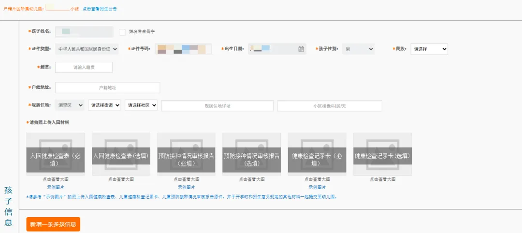Screen dimensions: 522x233
Task: Click 新增一条多孩信息 button
Action: pyautogui.click(x=53, y=224)
